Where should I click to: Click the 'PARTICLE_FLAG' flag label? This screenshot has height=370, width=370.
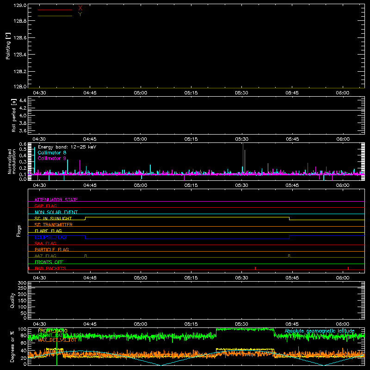pos(52,249)
